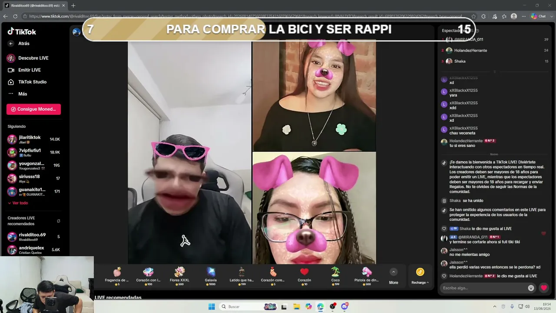Open File Explorer from the taskbar
The image size is (556, 313).
[x=296, y=306]
